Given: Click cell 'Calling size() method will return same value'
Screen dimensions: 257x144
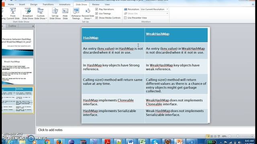Looking at the screenshot, I should [113, 84].
